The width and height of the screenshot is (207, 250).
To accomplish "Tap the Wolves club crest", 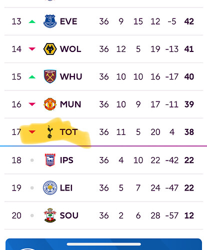I will click(x=50, y=49).
